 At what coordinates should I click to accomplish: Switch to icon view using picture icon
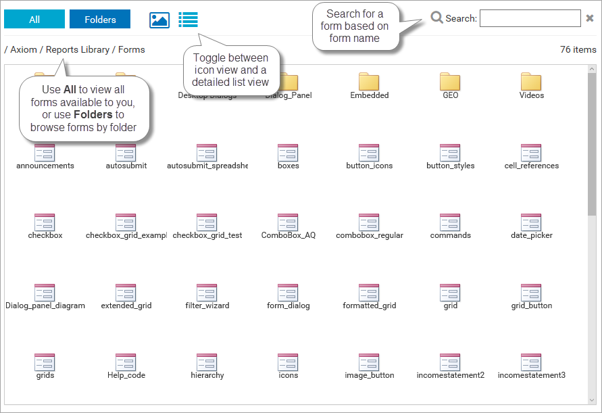pos(159,20)
